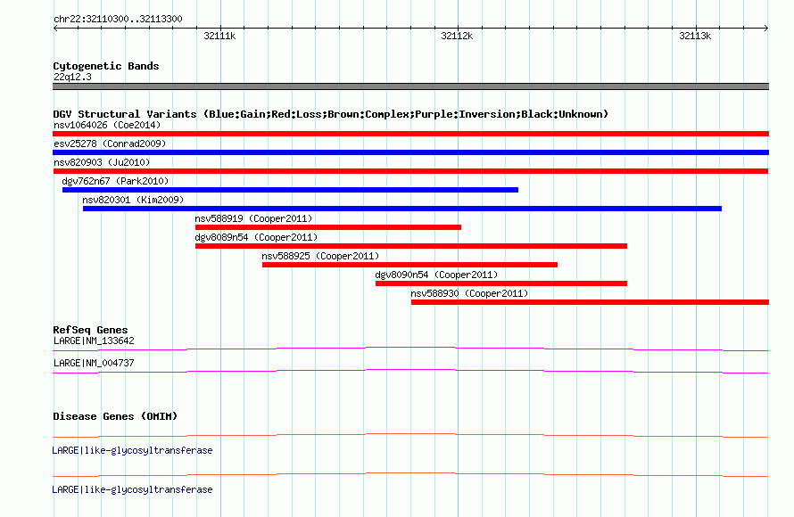Click the nsv820903 (Ju2010) loss bar
The image size is (794, 517).
(x=410, y=171)
